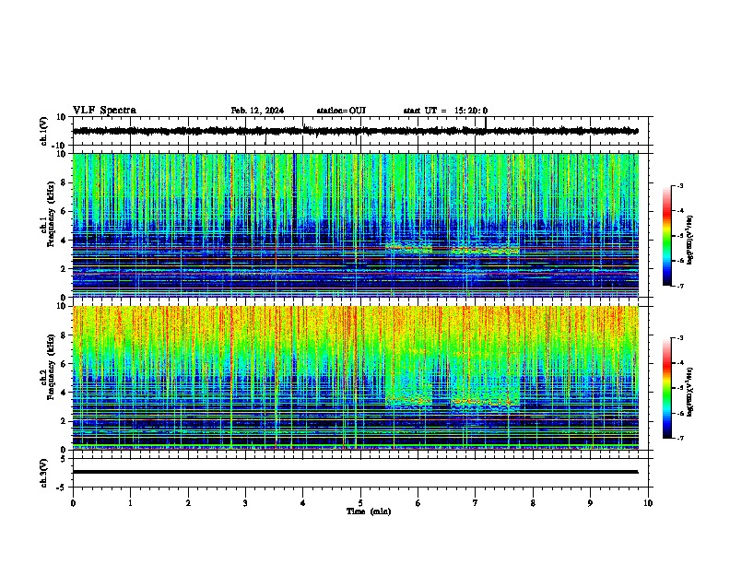Click the "6" kHz tick of ch.2 spectrogram
This screenshot has height=564, width=730.
click(x=64, y=364)
